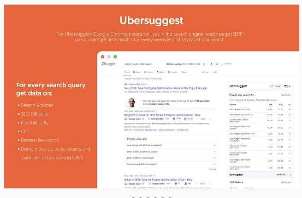Hide the SEO Metrics section
This screenshot has width=302, height=198.
click(285, 182)
